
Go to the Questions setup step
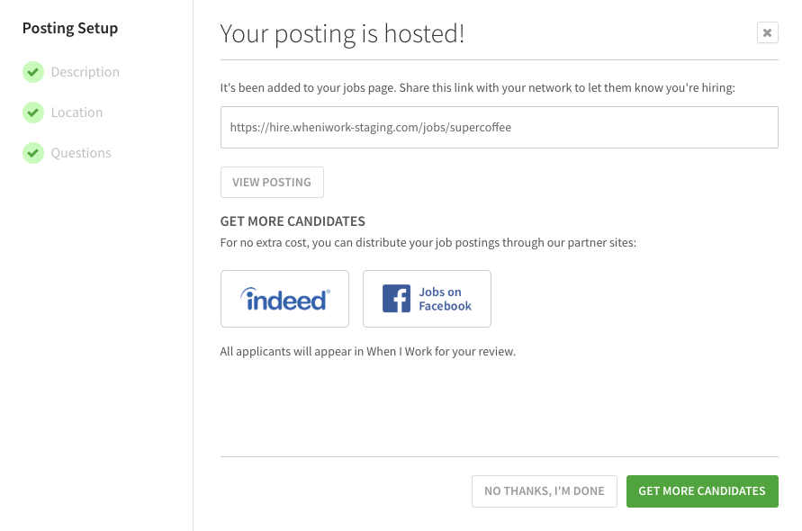[81, 153]
